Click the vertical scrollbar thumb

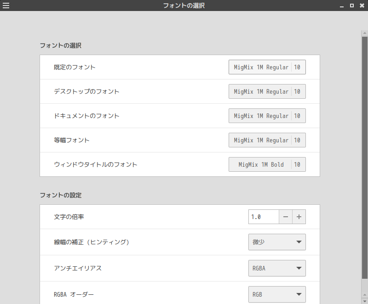[364, 158]
